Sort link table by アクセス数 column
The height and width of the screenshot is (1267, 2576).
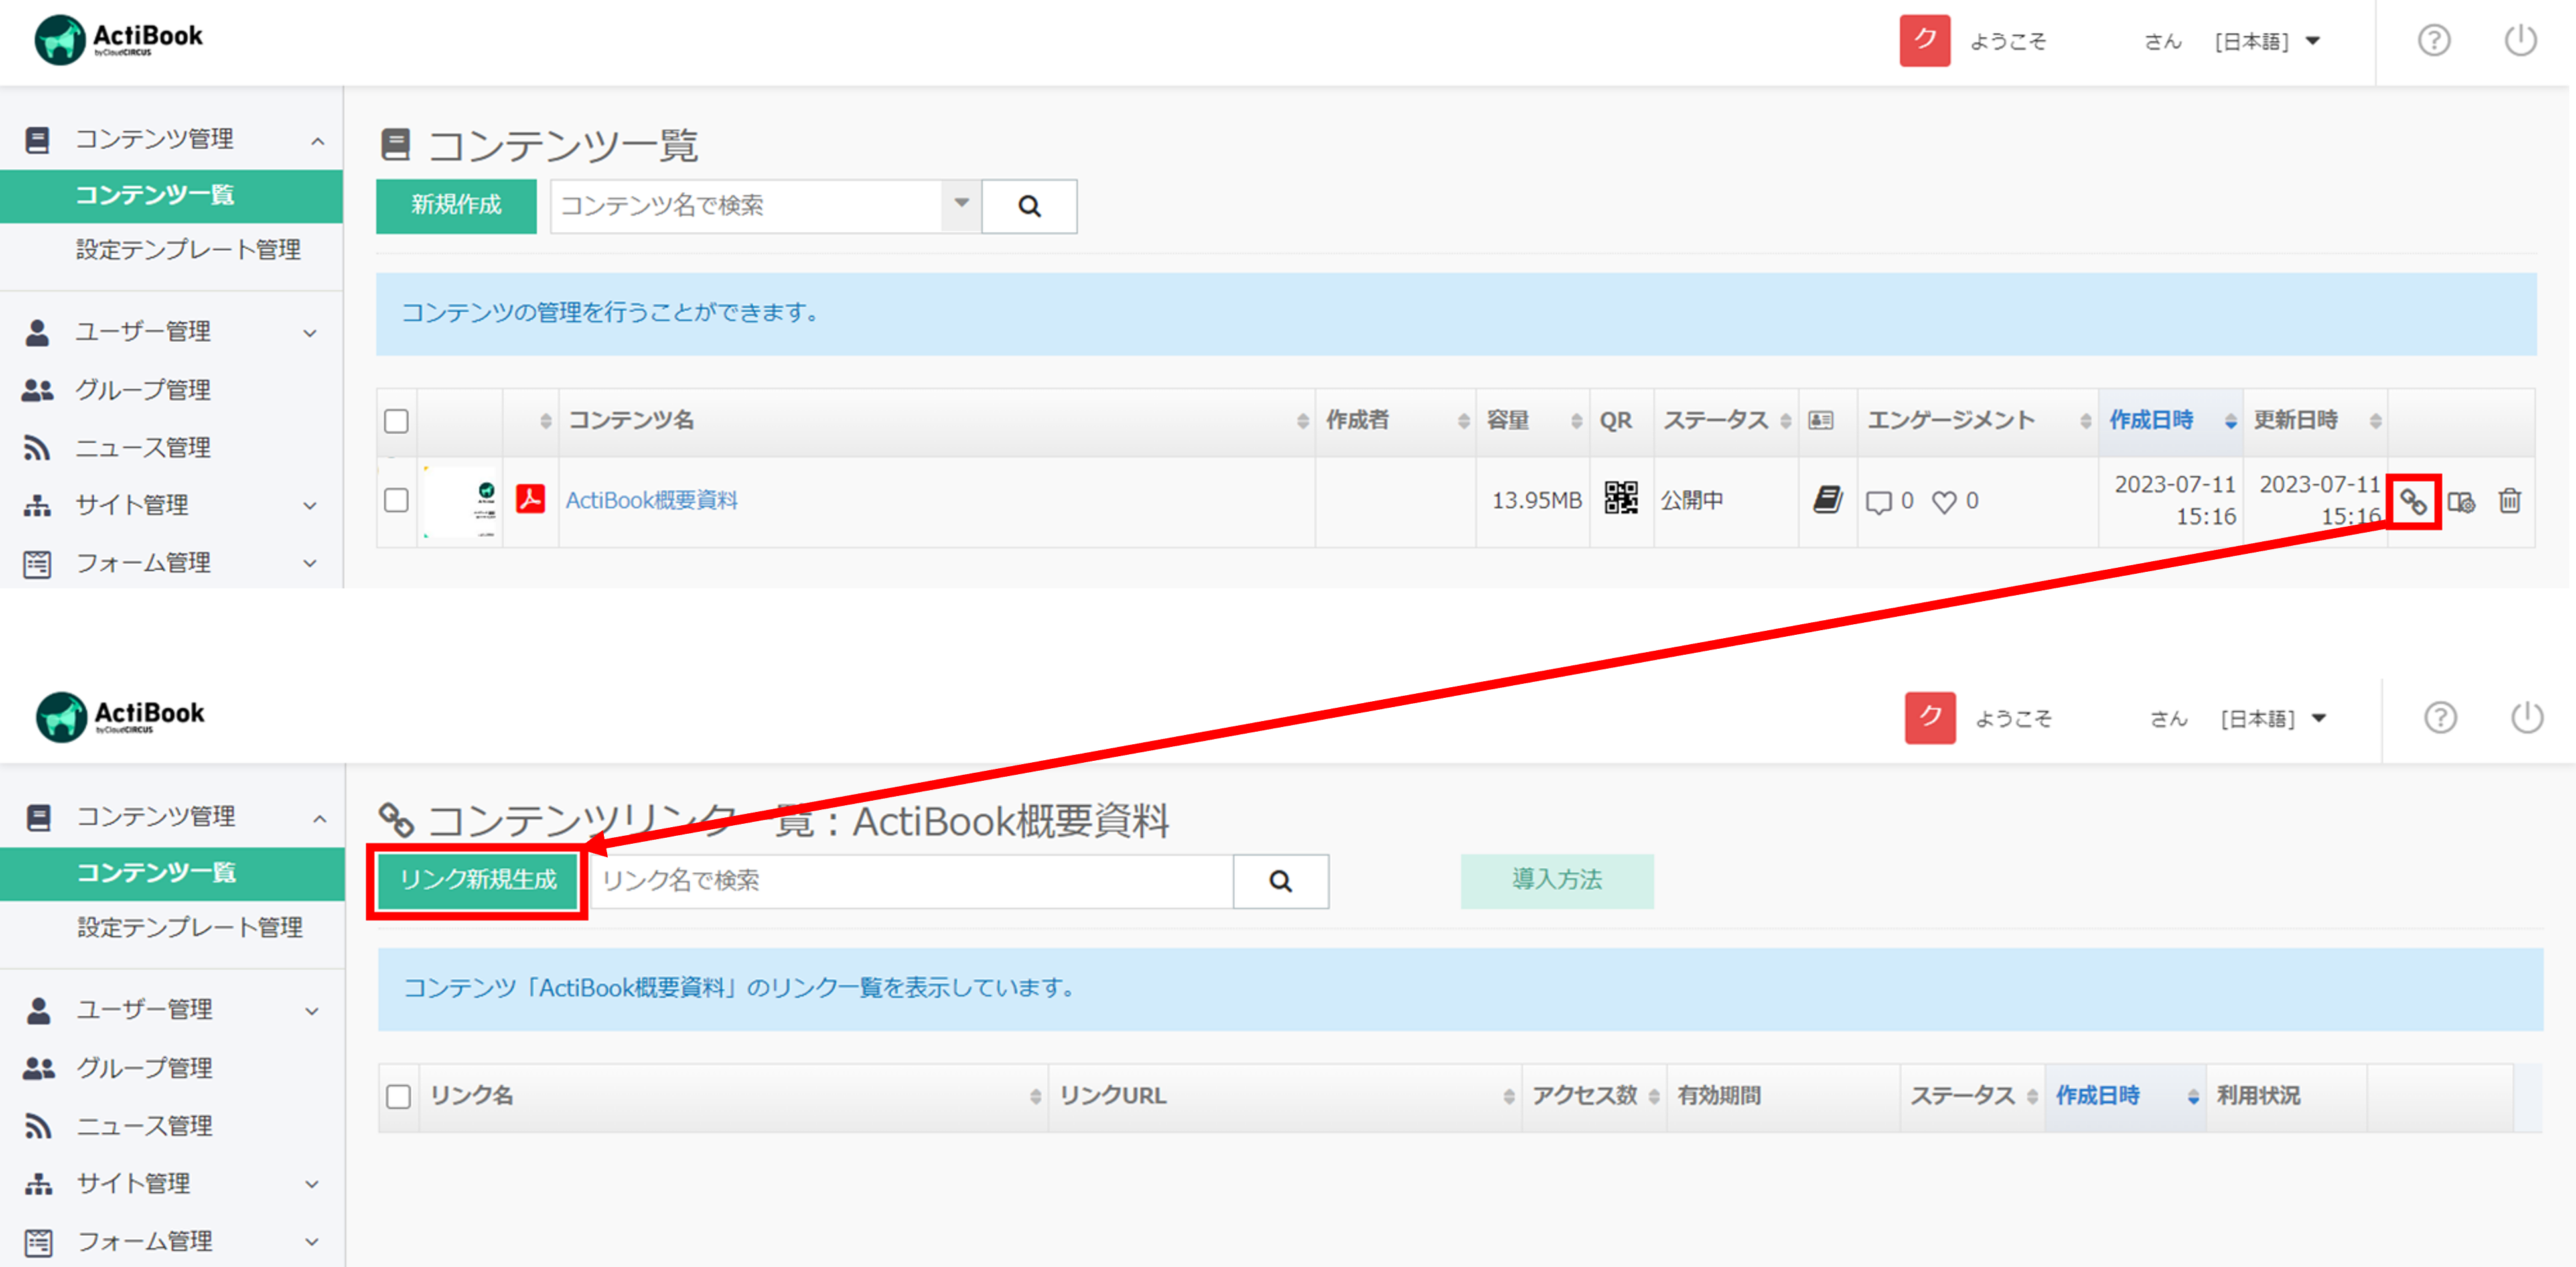click(x=1595, y=1097)
